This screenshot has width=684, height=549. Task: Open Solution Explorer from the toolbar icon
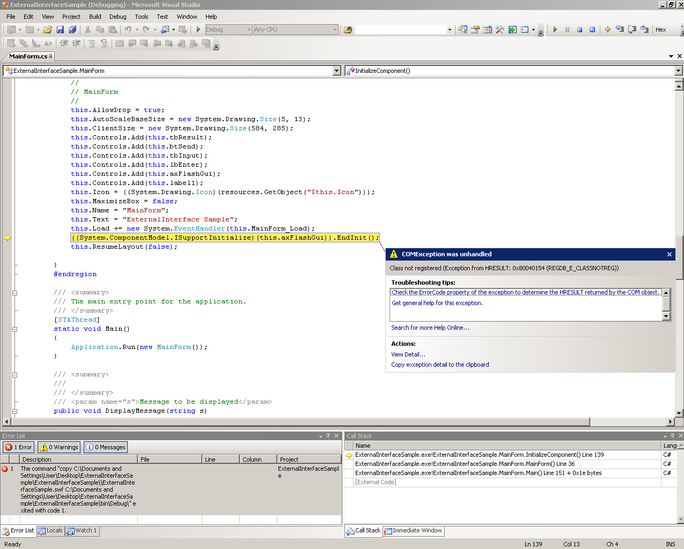pos(462,29)
